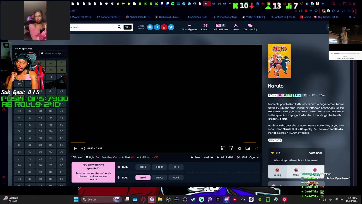Toggle Auto Play setting
Image resolution: width=362 pixels, height=204 pixels.
(x=109, y=157)
